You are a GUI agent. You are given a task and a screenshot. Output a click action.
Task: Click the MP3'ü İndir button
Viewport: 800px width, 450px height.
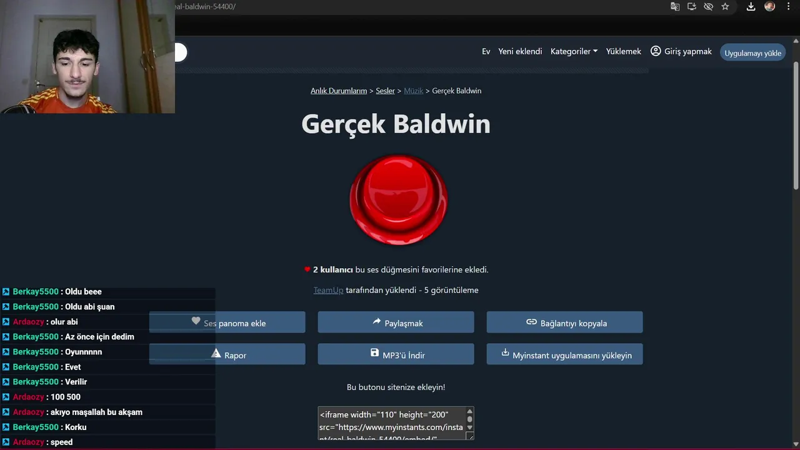[x=396, y=354]
